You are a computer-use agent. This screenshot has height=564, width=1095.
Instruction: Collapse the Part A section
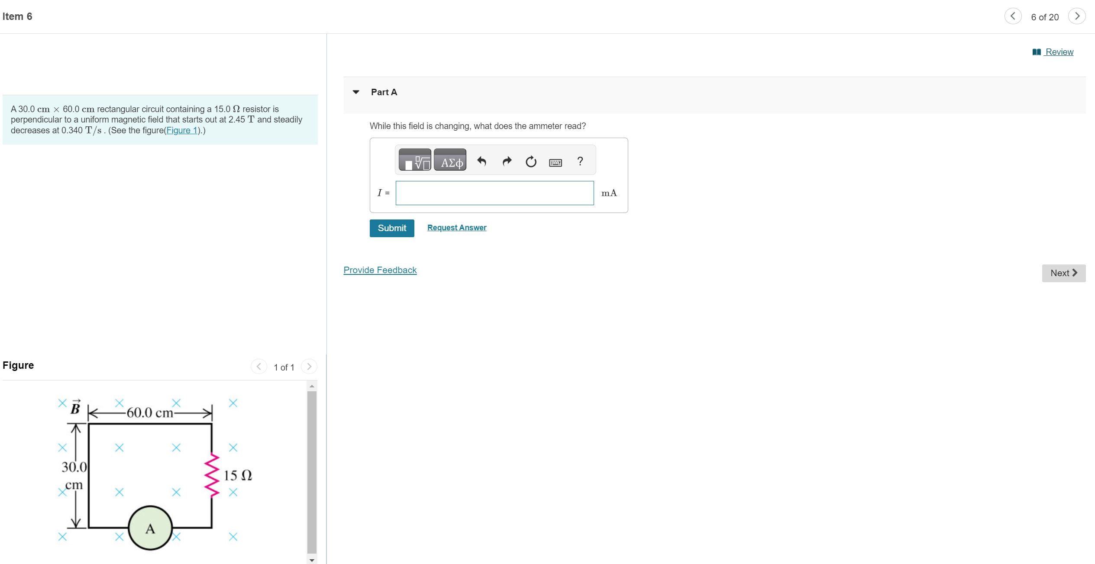pos(356,92)
